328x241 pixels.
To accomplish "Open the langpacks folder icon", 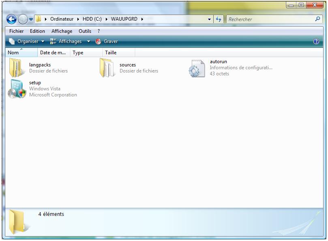I will [x=16, y=68].
